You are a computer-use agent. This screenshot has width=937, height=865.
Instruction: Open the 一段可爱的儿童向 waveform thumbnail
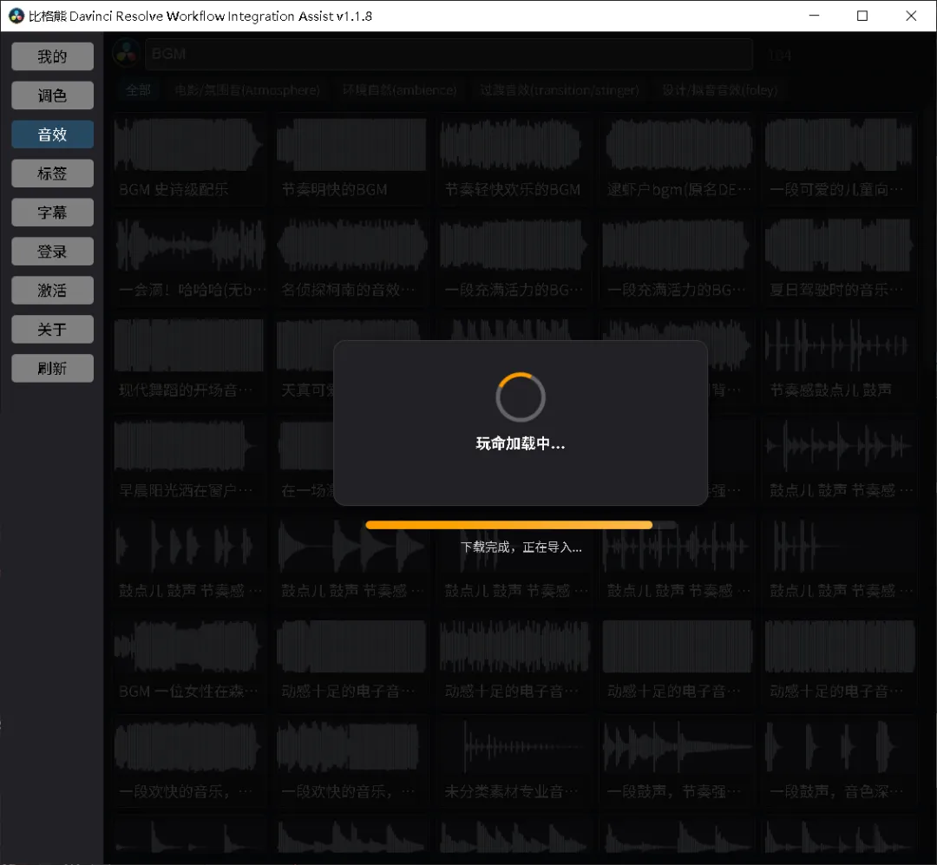840,144
